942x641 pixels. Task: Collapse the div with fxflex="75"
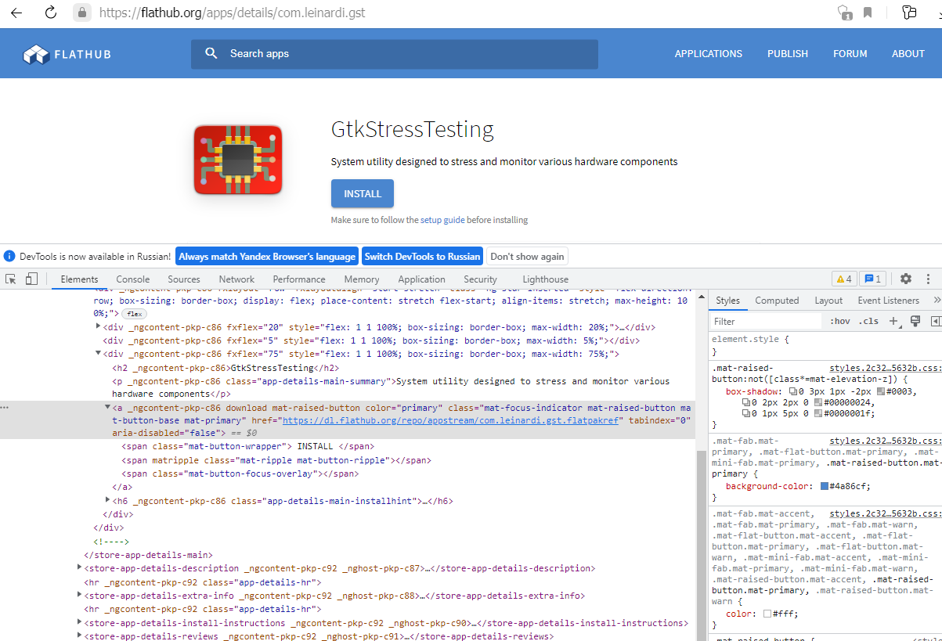coord(98,354)
